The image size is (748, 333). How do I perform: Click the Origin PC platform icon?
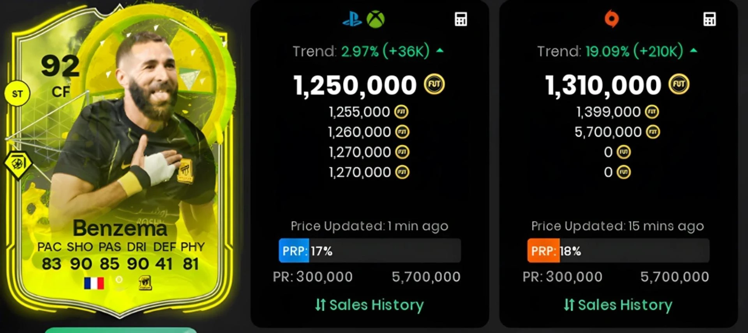(612, 19)
